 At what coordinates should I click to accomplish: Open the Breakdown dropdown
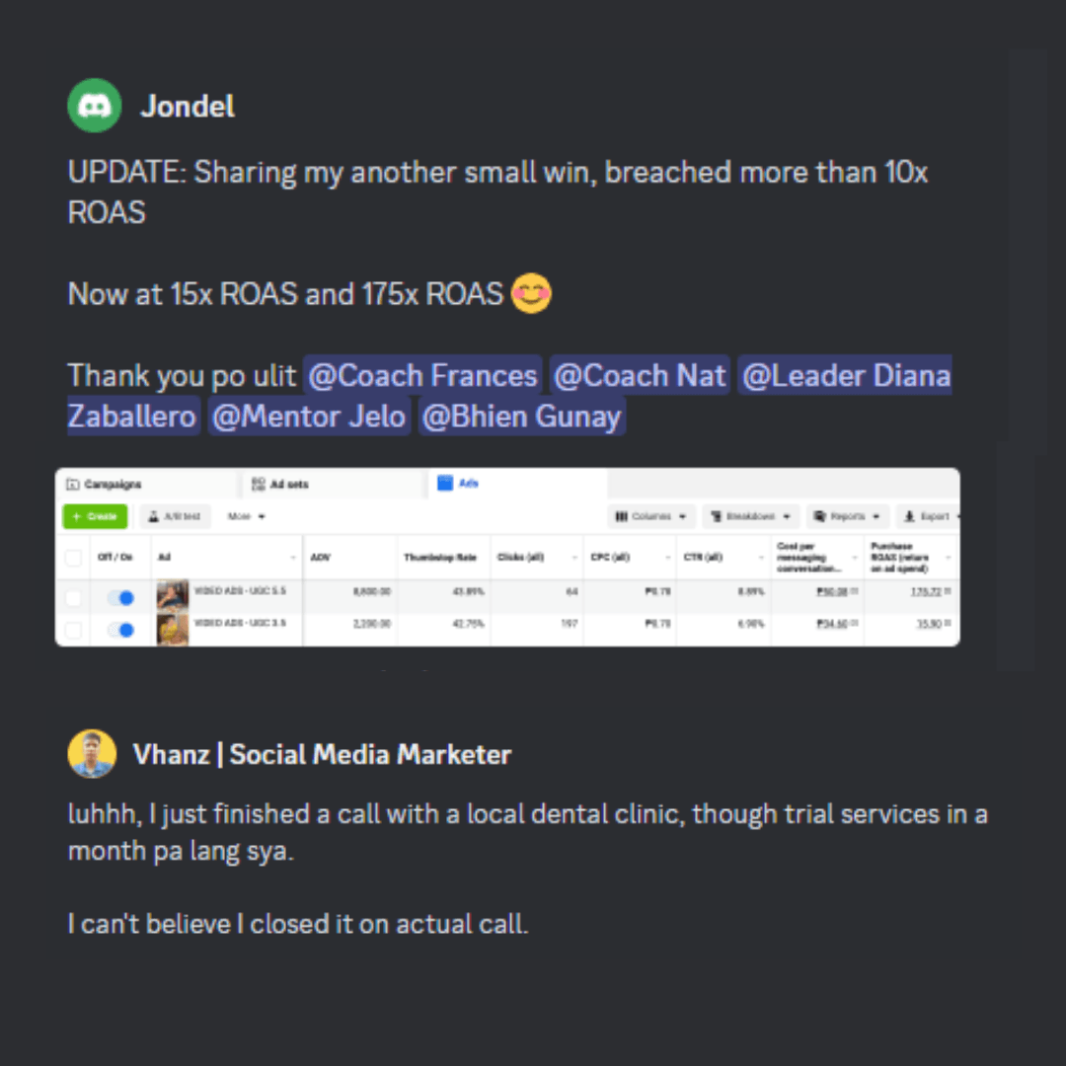pos(751,516)
